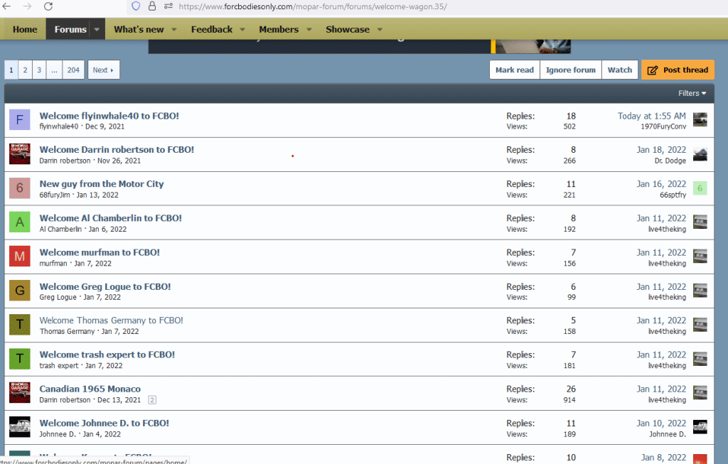Open the What's new dropdown arrow
Image resolution: width=728 pixels, height=464 pixels.
(174, 29)
